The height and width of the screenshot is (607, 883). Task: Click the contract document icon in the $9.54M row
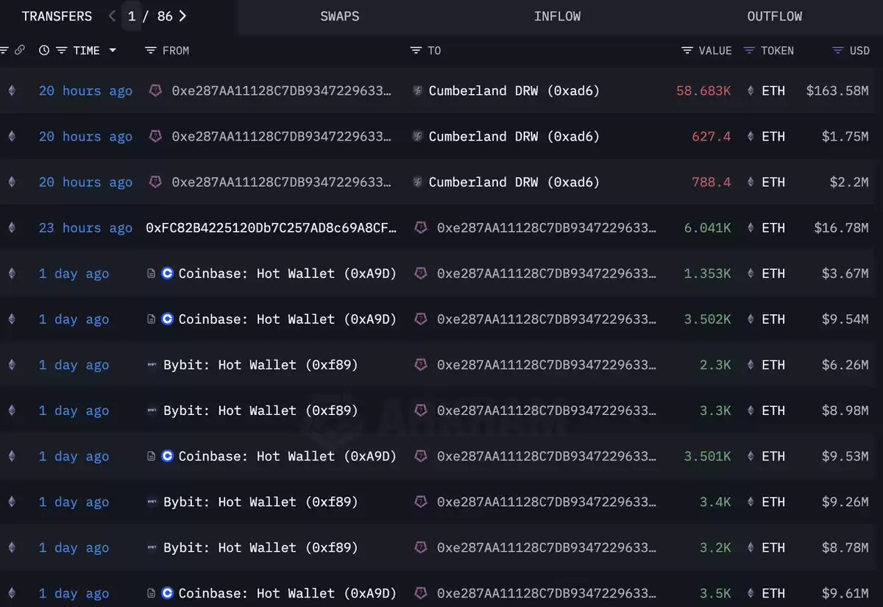(151, 319)
